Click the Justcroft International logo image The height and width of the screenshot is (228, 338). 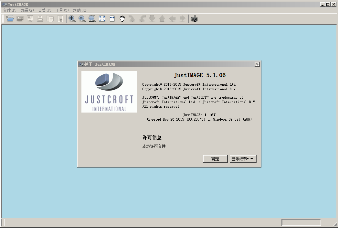click(109, 92)
